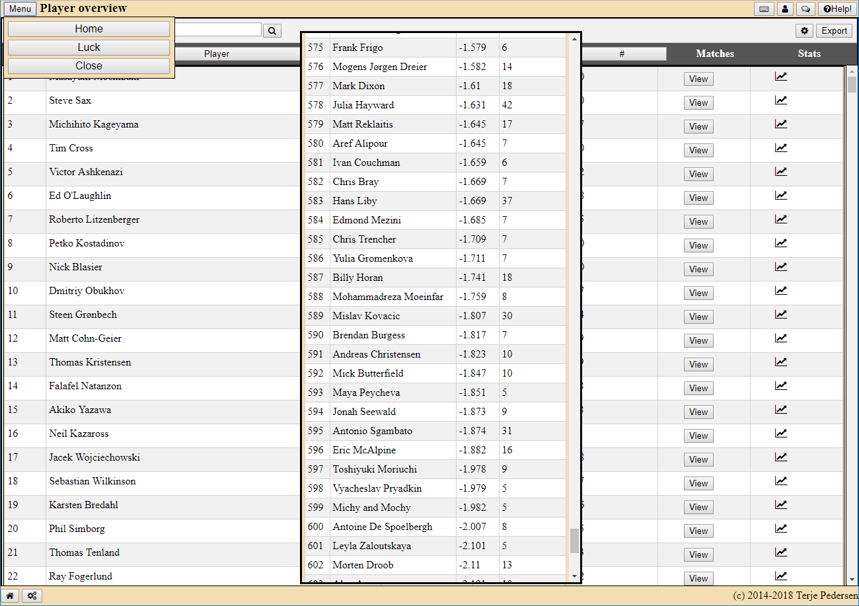Click the magnifier search icon button
859x606 pixels.
click(x=272, y=30)
